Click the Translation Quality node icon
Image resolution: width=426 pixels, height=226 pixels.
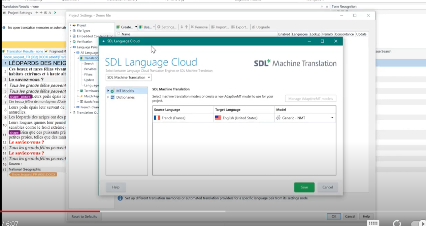[74, 113]
